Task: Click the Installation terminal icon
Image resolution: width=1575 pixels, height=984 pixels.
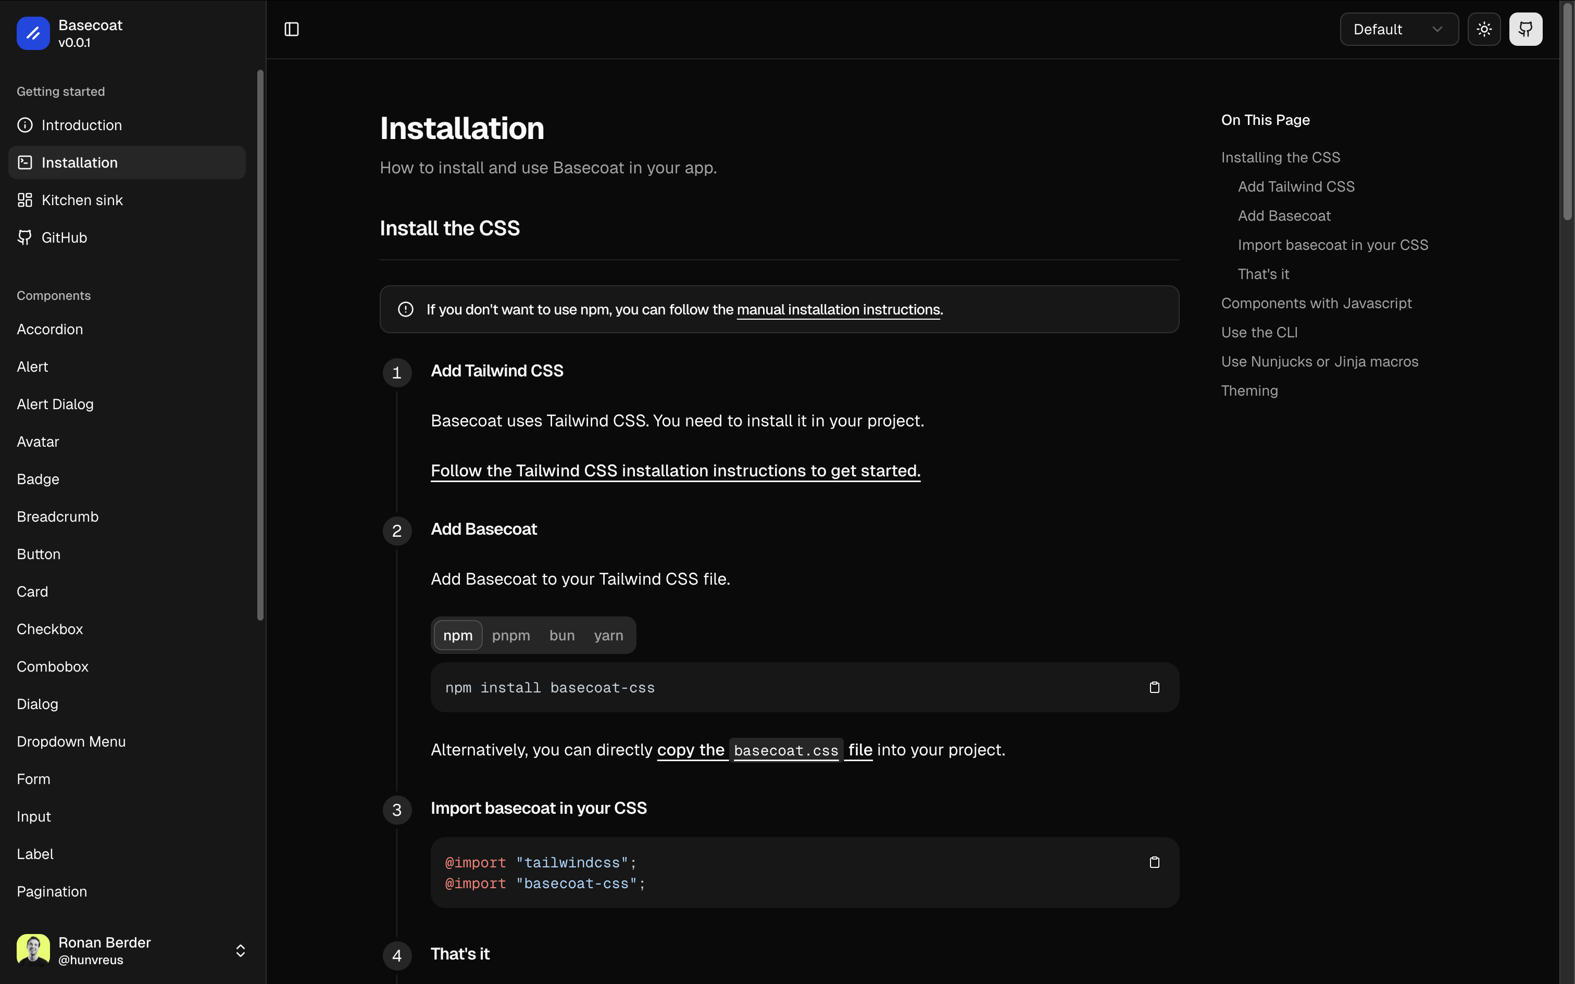Action: coord(24,162)
